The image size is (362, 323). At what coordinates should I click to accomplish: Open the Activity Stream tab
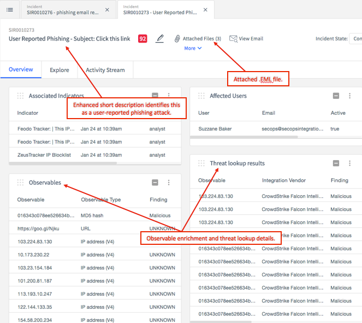[105, 70]
